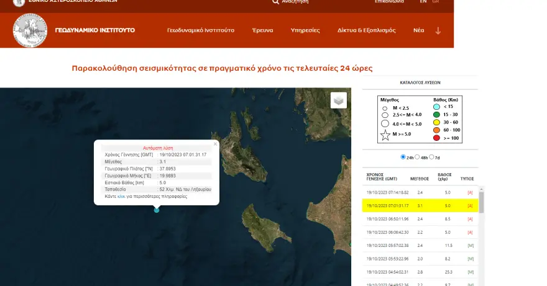Viewport: 547px width, 286px height.
Task: Open the map layers switcher
Action: (x=338, y=100)
